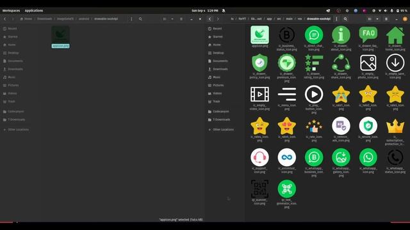The image size is (410, 230).
Task: Select the remove ads icon file
Action: pos(341,126)
